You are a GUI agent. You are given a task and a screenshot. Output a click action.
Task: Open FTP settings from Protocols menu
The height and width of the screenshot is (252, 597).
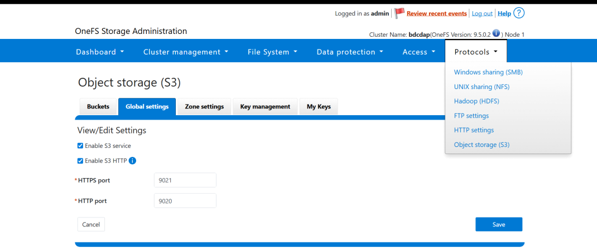point(471,116)
